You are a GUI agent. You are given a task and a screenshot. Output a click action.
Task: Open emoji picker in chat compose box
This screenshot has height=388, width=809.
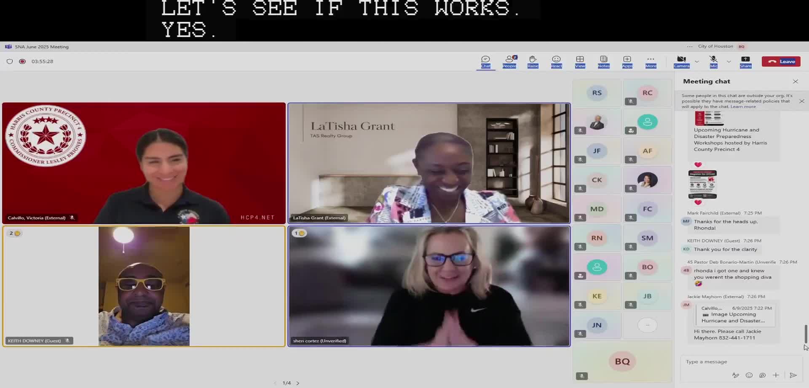[749, 375]
